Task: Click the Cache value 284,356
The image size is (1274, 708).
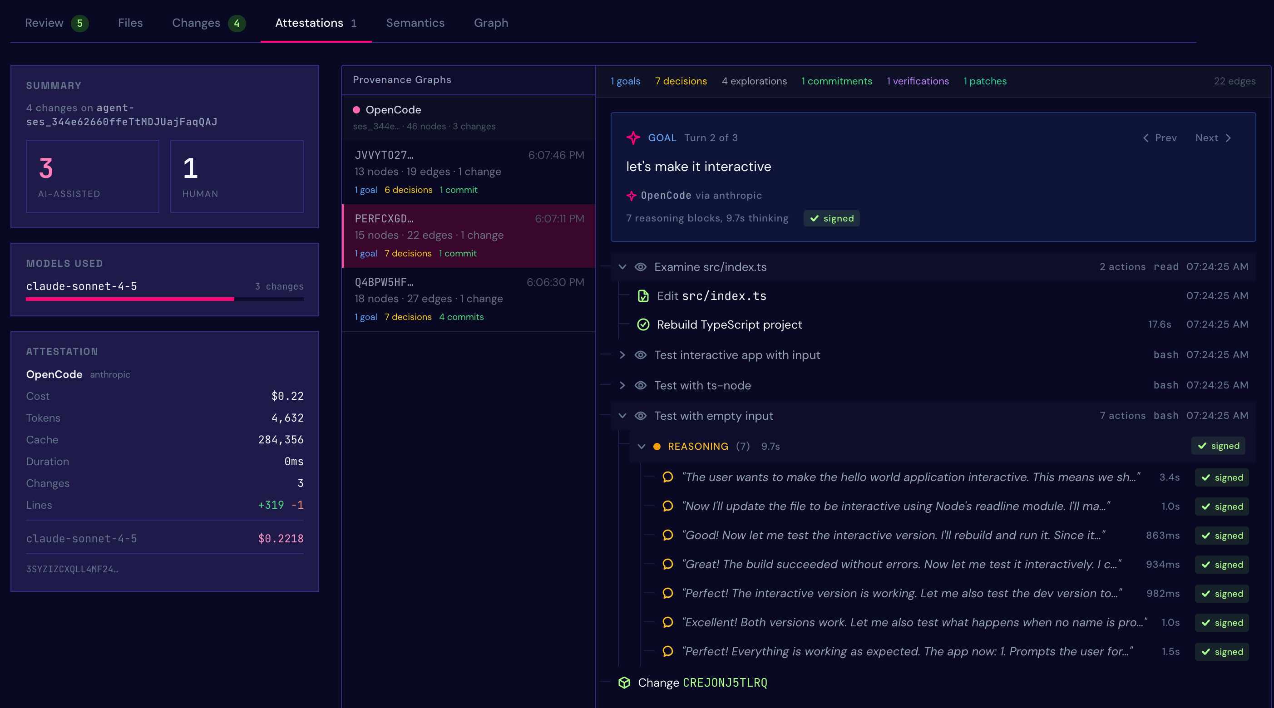Action: point(281,439)
